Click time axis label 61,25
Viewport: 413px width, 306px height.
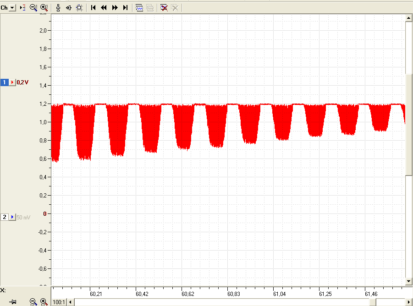pyautogui.click(x=325, y=294)
